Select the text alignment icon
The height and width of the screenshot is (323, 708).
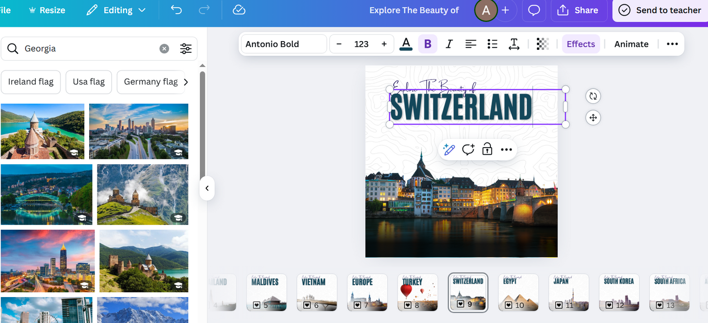470,44
